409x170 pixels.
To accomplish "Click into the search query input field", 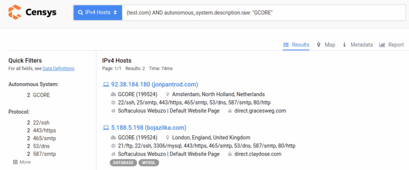I will 260,13.
